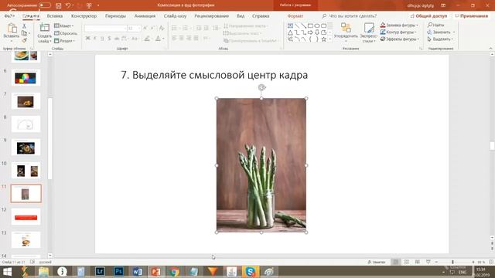The image size is (495, 278).
Task: Open the Макет layout dropdown
Action: pos(64,25)
